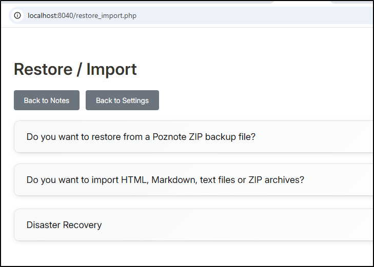Focus the browser address bar URL
This screenshot has height=267, width=374.
point(82,15)
